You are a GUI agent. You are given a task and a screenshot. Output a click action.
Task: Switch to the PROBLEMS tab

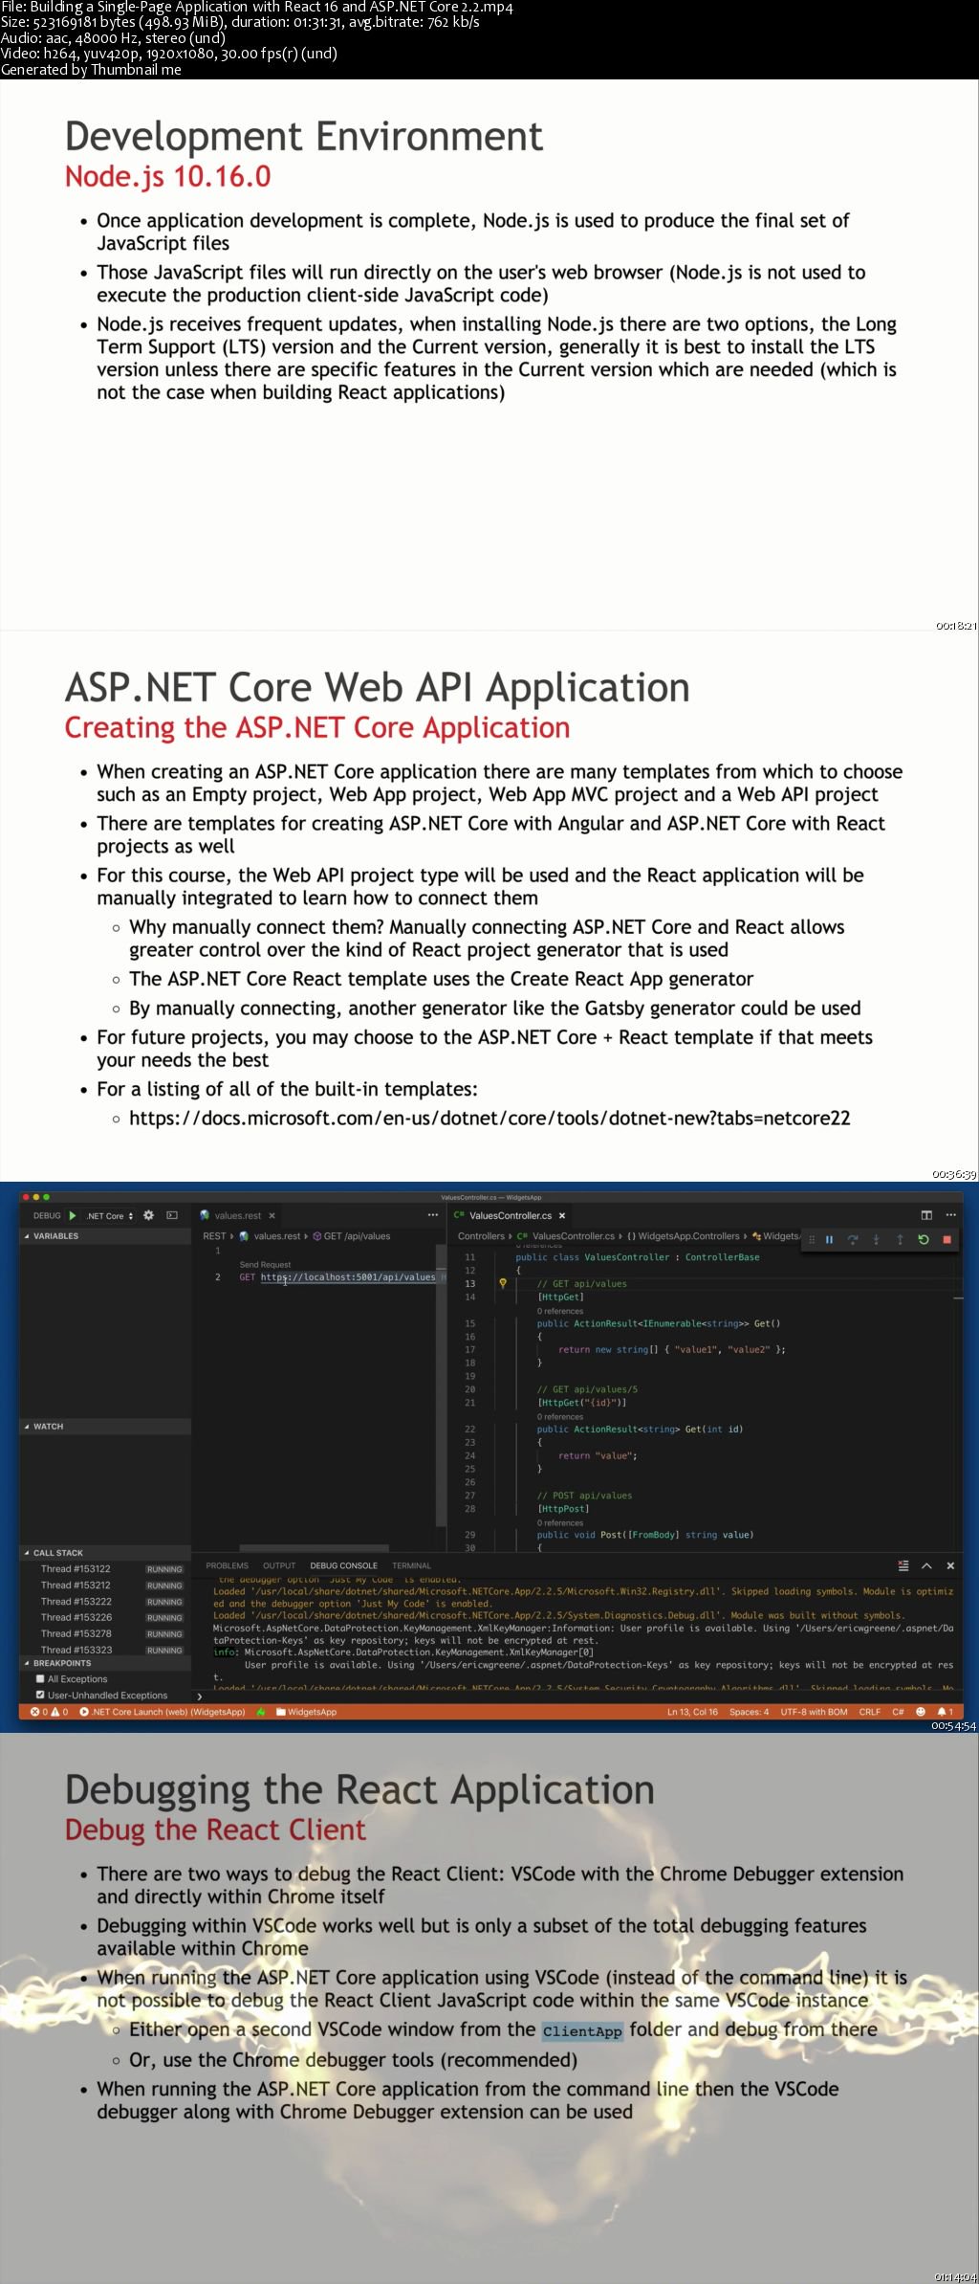[227, 1565]
